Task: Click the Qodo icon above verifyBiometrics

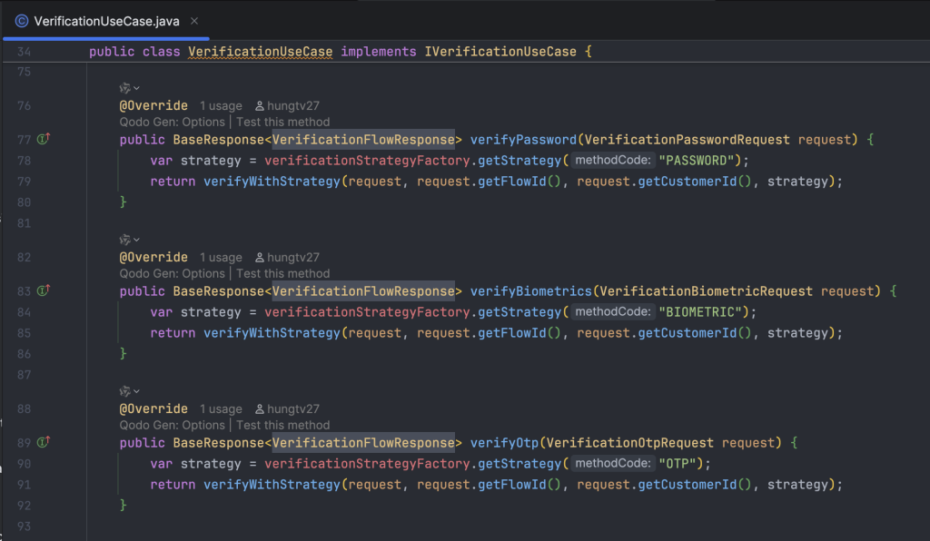Action: click(x=124, y=240)
